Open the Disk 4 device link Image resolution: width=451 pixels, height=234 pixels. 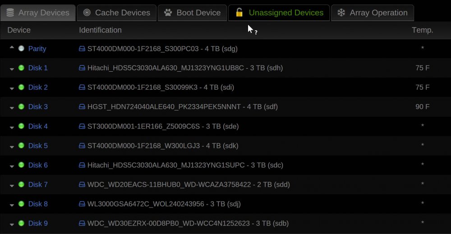(x=38, y=126)
